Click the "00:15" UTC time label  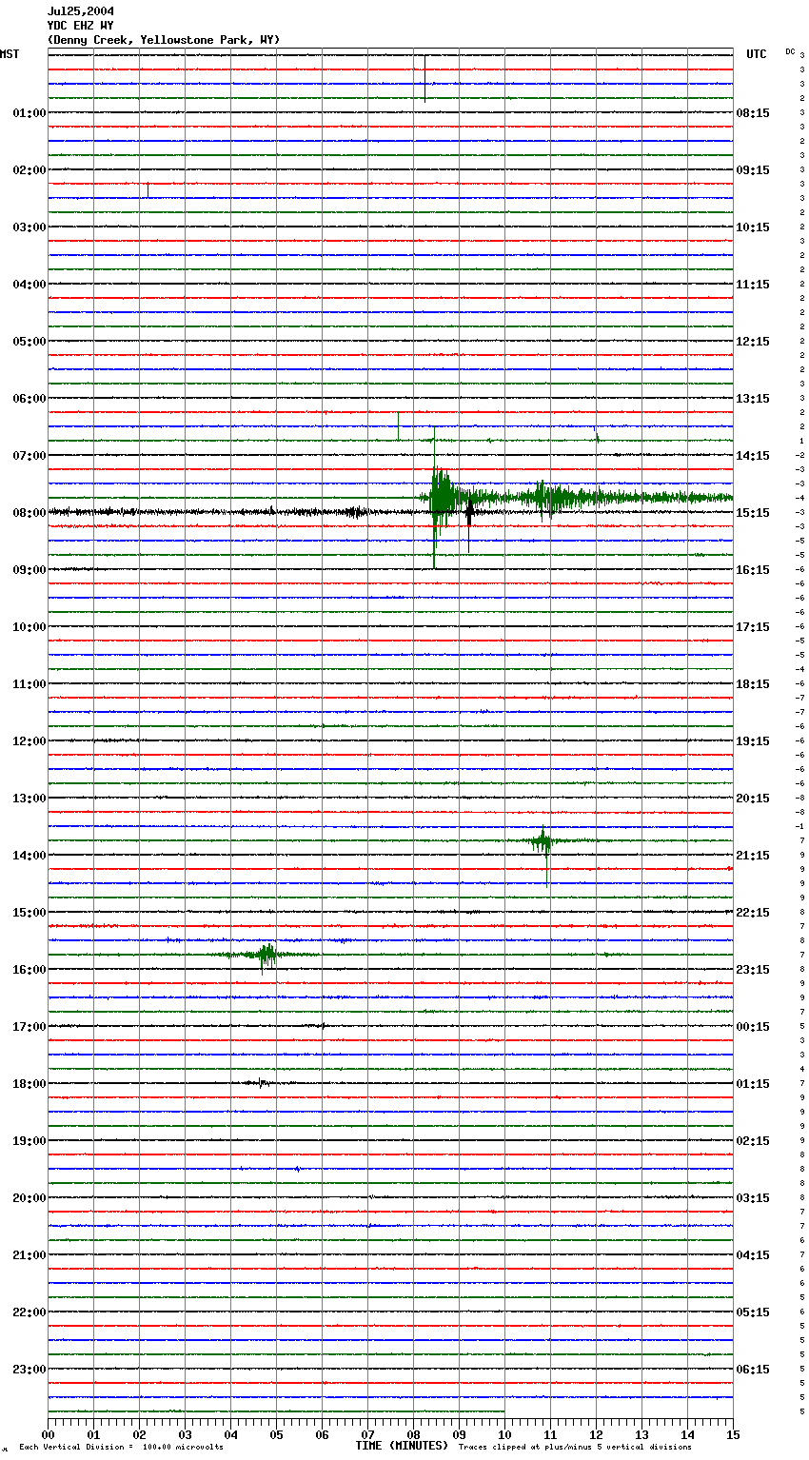[753, 1027]
